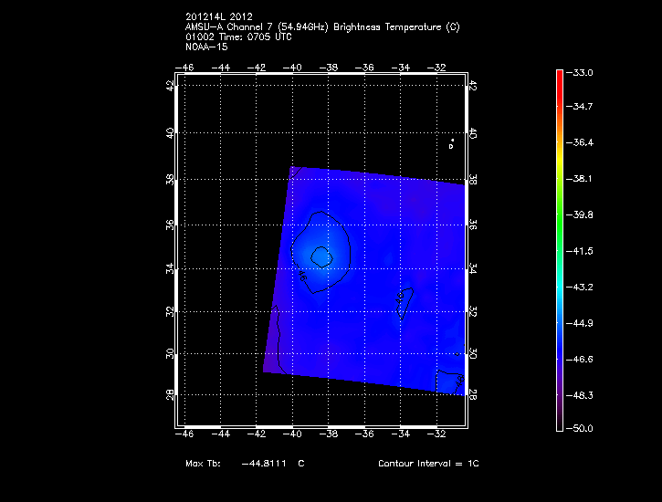Click the 201214L 2012 storm identifier
662x502 pixels.
coord(217,19)
